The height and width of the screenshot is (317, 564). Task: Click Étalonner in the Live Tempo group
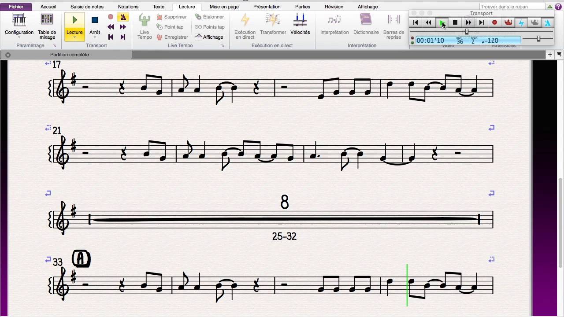(209, 17)
